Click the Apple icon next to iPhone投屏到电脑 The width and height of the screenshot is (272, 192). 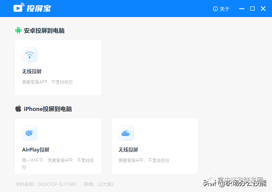pyautogui.click(x=18, y=108)
